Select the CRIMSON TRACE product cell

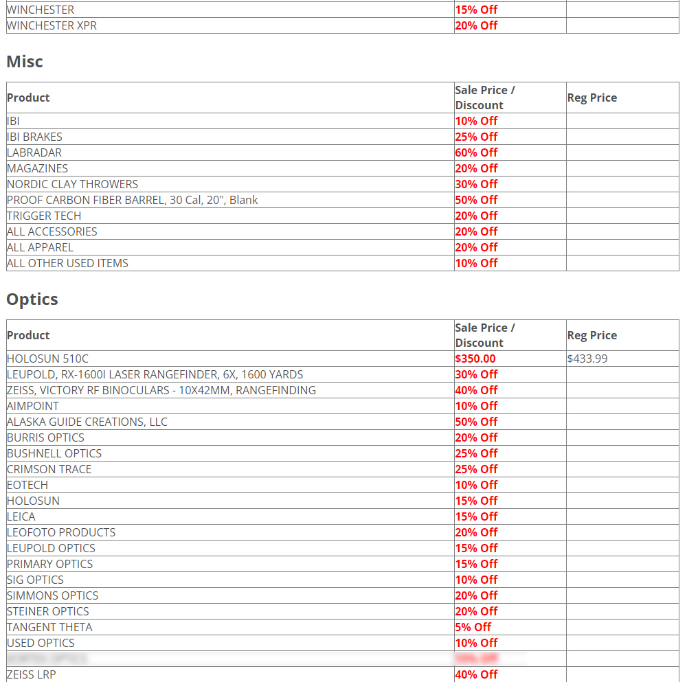(x=49, y=469)
